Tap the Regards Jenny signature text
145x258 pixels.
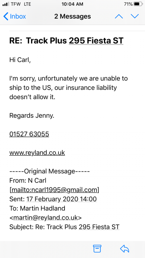click(x=32, y=116)
